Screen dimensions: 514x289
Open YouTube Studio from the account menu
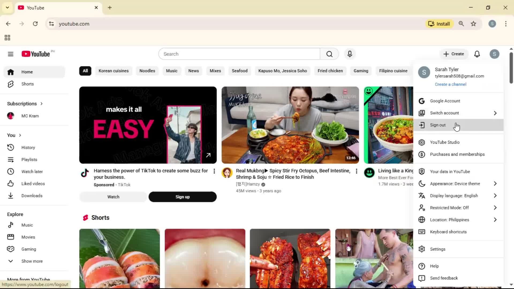444,142
